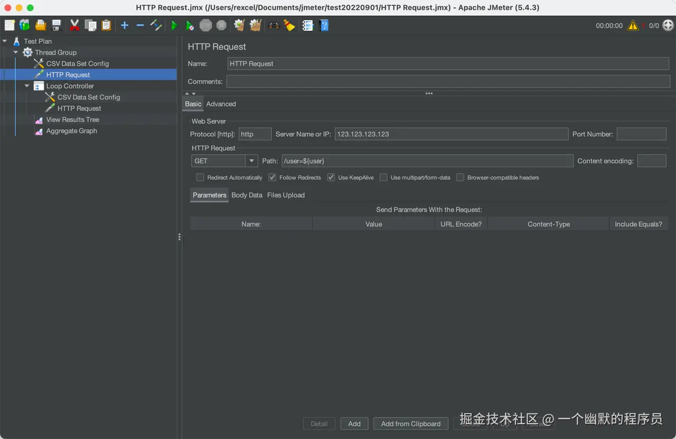Screen dimensions: 676x439
Task: Reset search with yellow broom icon
Action: pyautogui.click(x=289, y=25)
